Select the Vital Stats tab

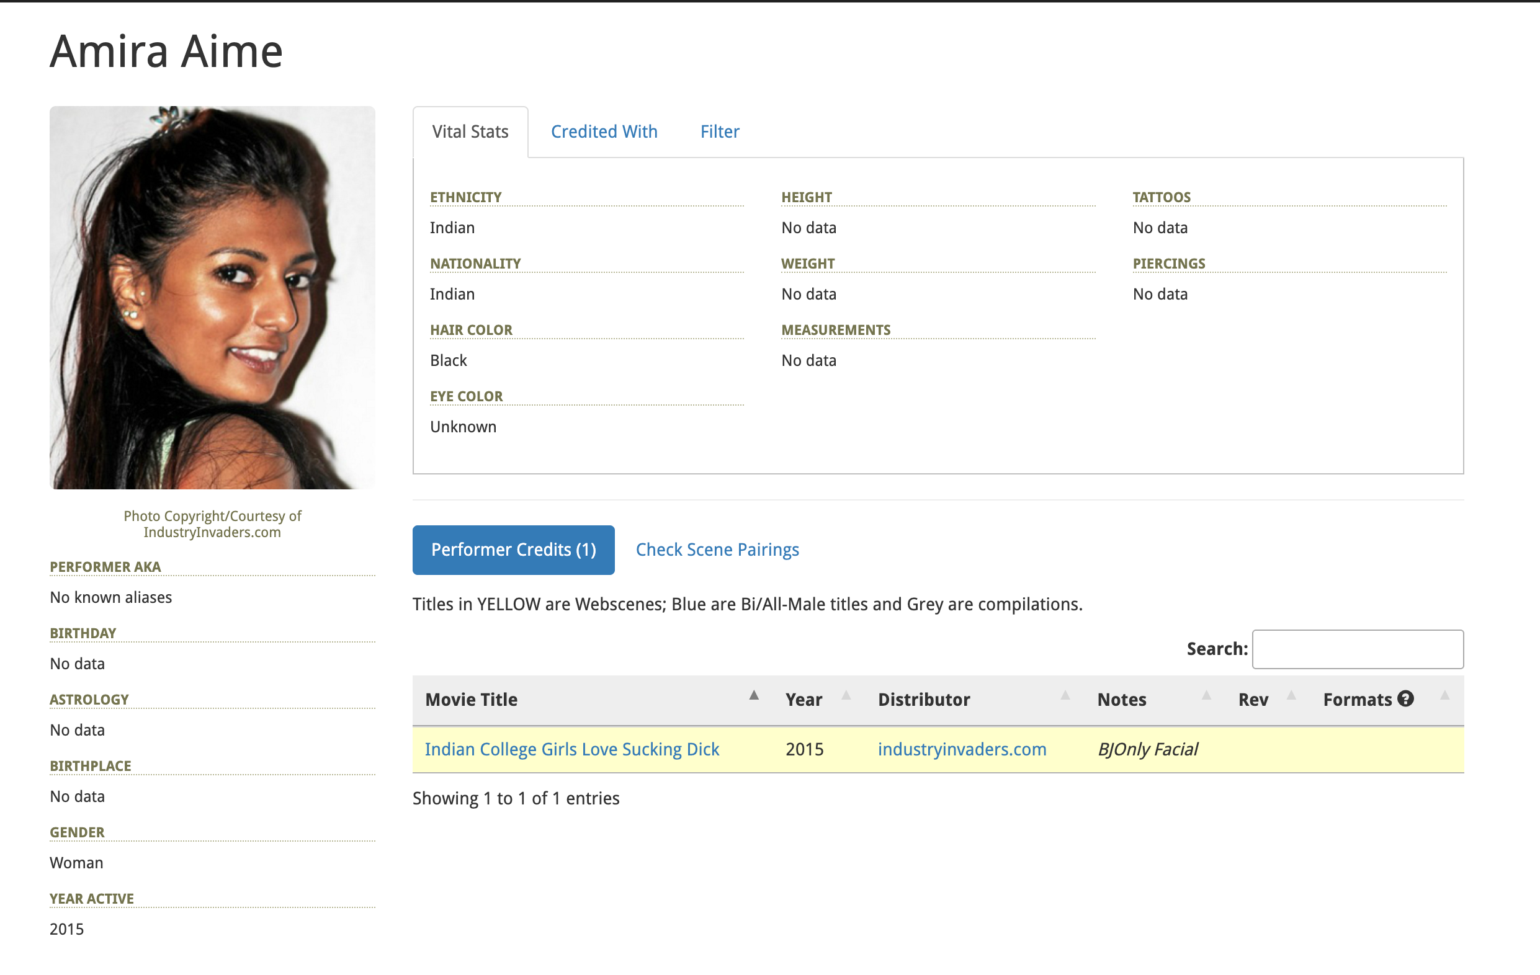click(x=470, y=131)
